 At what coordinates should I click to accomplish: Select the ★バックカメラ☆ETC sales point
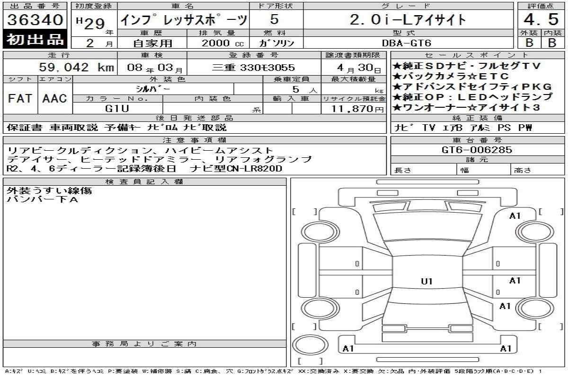[451, 77]
